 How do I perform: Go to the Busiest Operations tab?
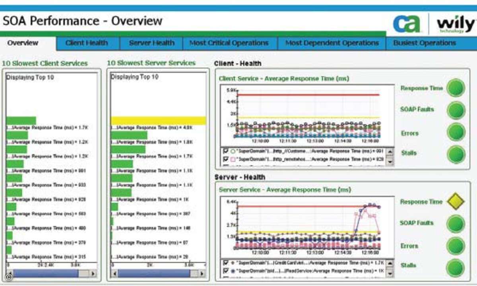pyautogui.click(x=425, y=43)
